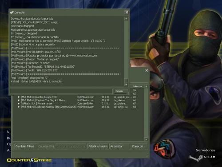
Task: Click the console scrollbar up arrow
Action: point(126,19)
